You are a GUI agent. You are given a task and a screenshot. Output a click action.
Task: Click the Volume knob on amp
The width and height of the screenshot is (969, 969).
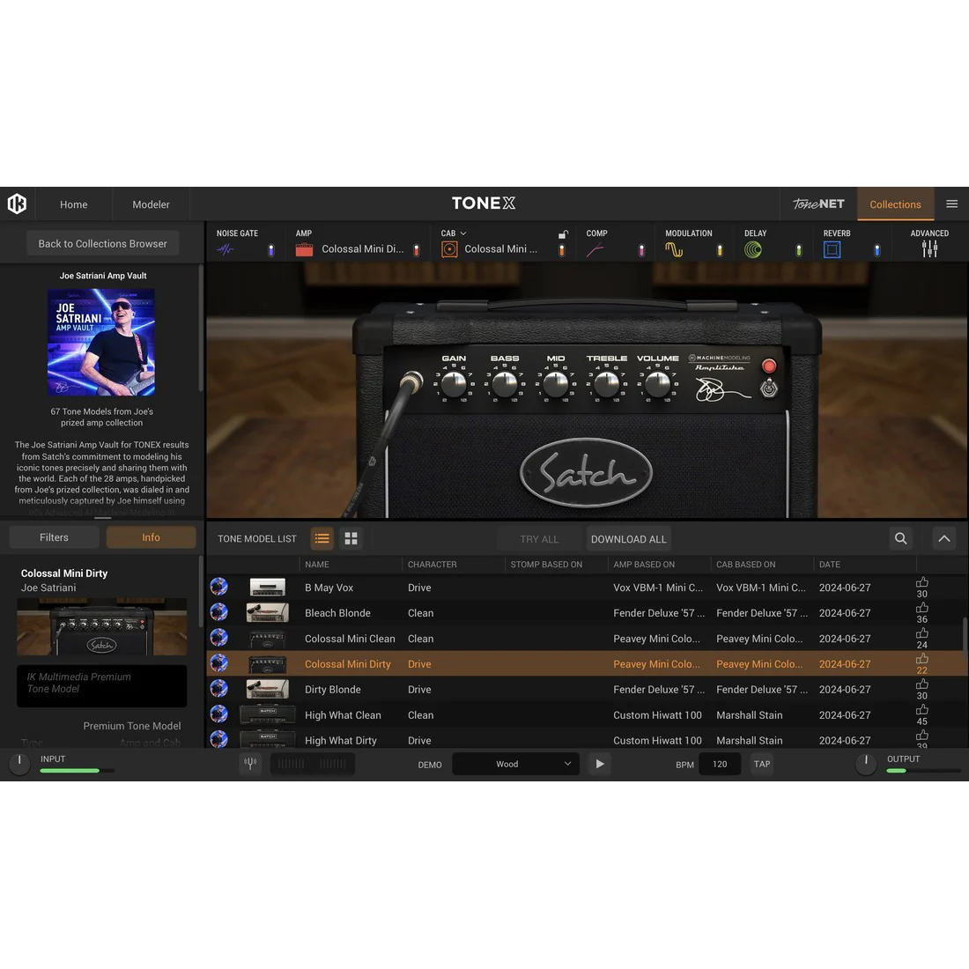(657, 384)
